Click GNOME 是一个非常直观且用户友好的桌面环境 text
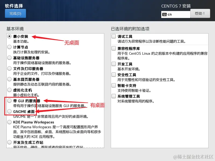The width and height of the screenshot is (215, 161). (x=51, y=117)
